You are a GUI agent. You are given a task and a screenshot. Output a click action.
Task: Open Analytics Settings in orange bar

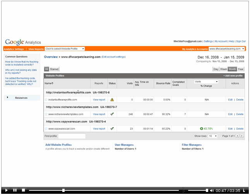pyautogui.click(x=14, y=49)
